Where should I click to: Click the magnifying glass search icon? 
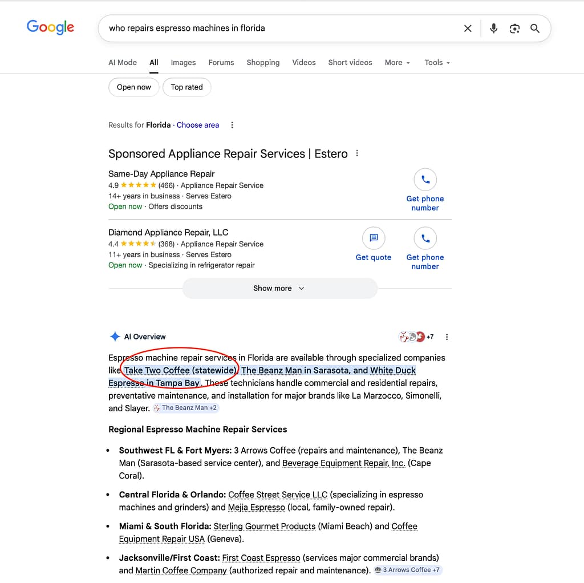pyautogui.click(x=535, y=29)
